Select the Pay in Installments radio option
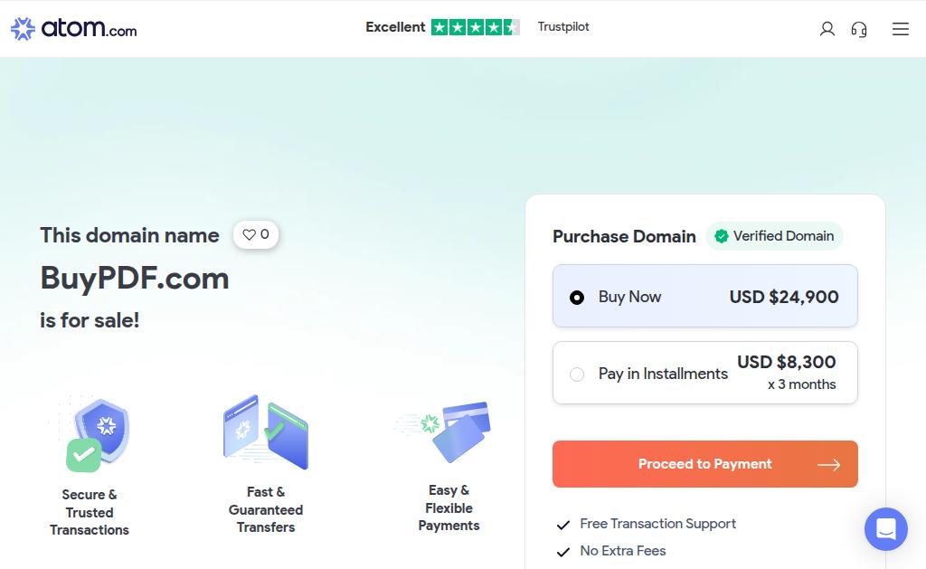 [x=577, y=375]
